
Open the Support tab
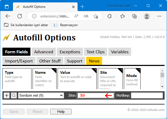coord(75,61)
